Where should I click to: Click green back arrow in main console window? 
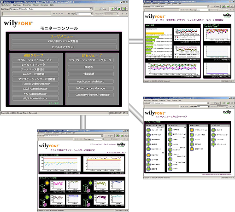[112, 9]
